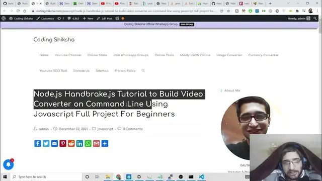This screenshot has height=181, width=322.
Task: Open File Explorer from the taskbar
Action: [x=108, y=176]
